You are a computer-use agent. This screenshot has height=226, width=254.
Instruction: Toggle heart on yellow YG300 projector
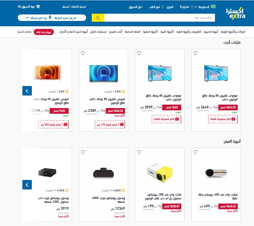pyautogui.click(x=139, y=152)
